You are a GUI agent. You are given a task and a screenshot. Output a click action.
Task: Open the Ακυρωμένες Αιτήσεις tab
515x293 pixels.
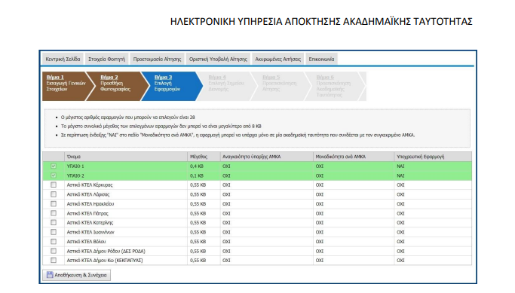pyautogui.click(x=278, y=59)
